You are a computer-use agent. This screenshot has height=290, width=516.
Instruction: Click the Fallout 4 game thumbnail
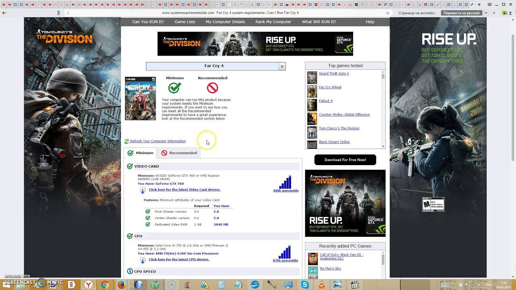tap(312, 105)
